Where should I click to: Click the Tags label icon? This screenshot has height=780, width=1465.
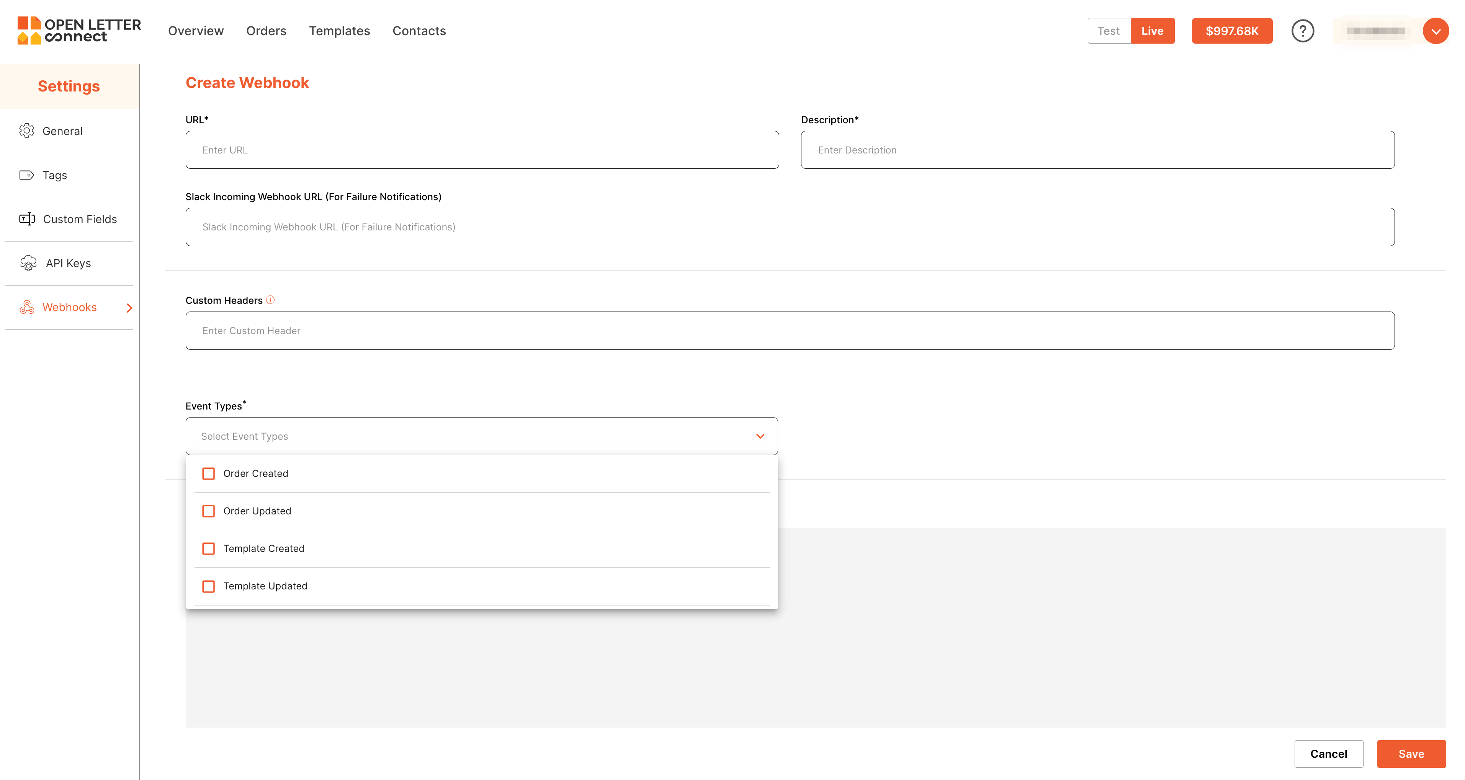point(27,175)
